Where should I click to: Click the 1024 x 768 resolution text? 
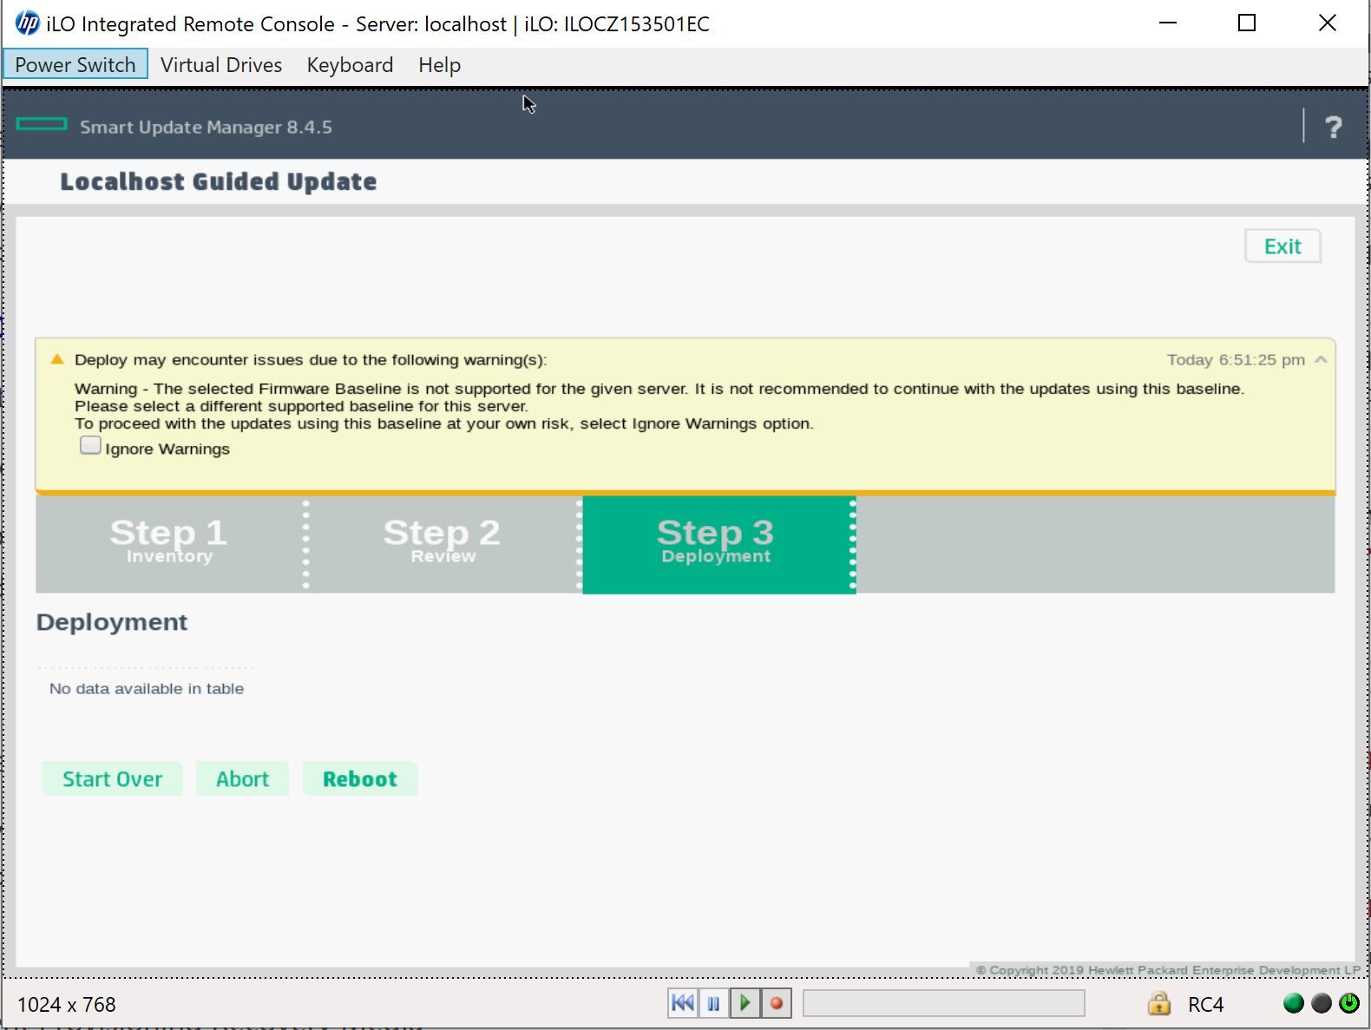pyautogui.click(x=67, y=1005)
